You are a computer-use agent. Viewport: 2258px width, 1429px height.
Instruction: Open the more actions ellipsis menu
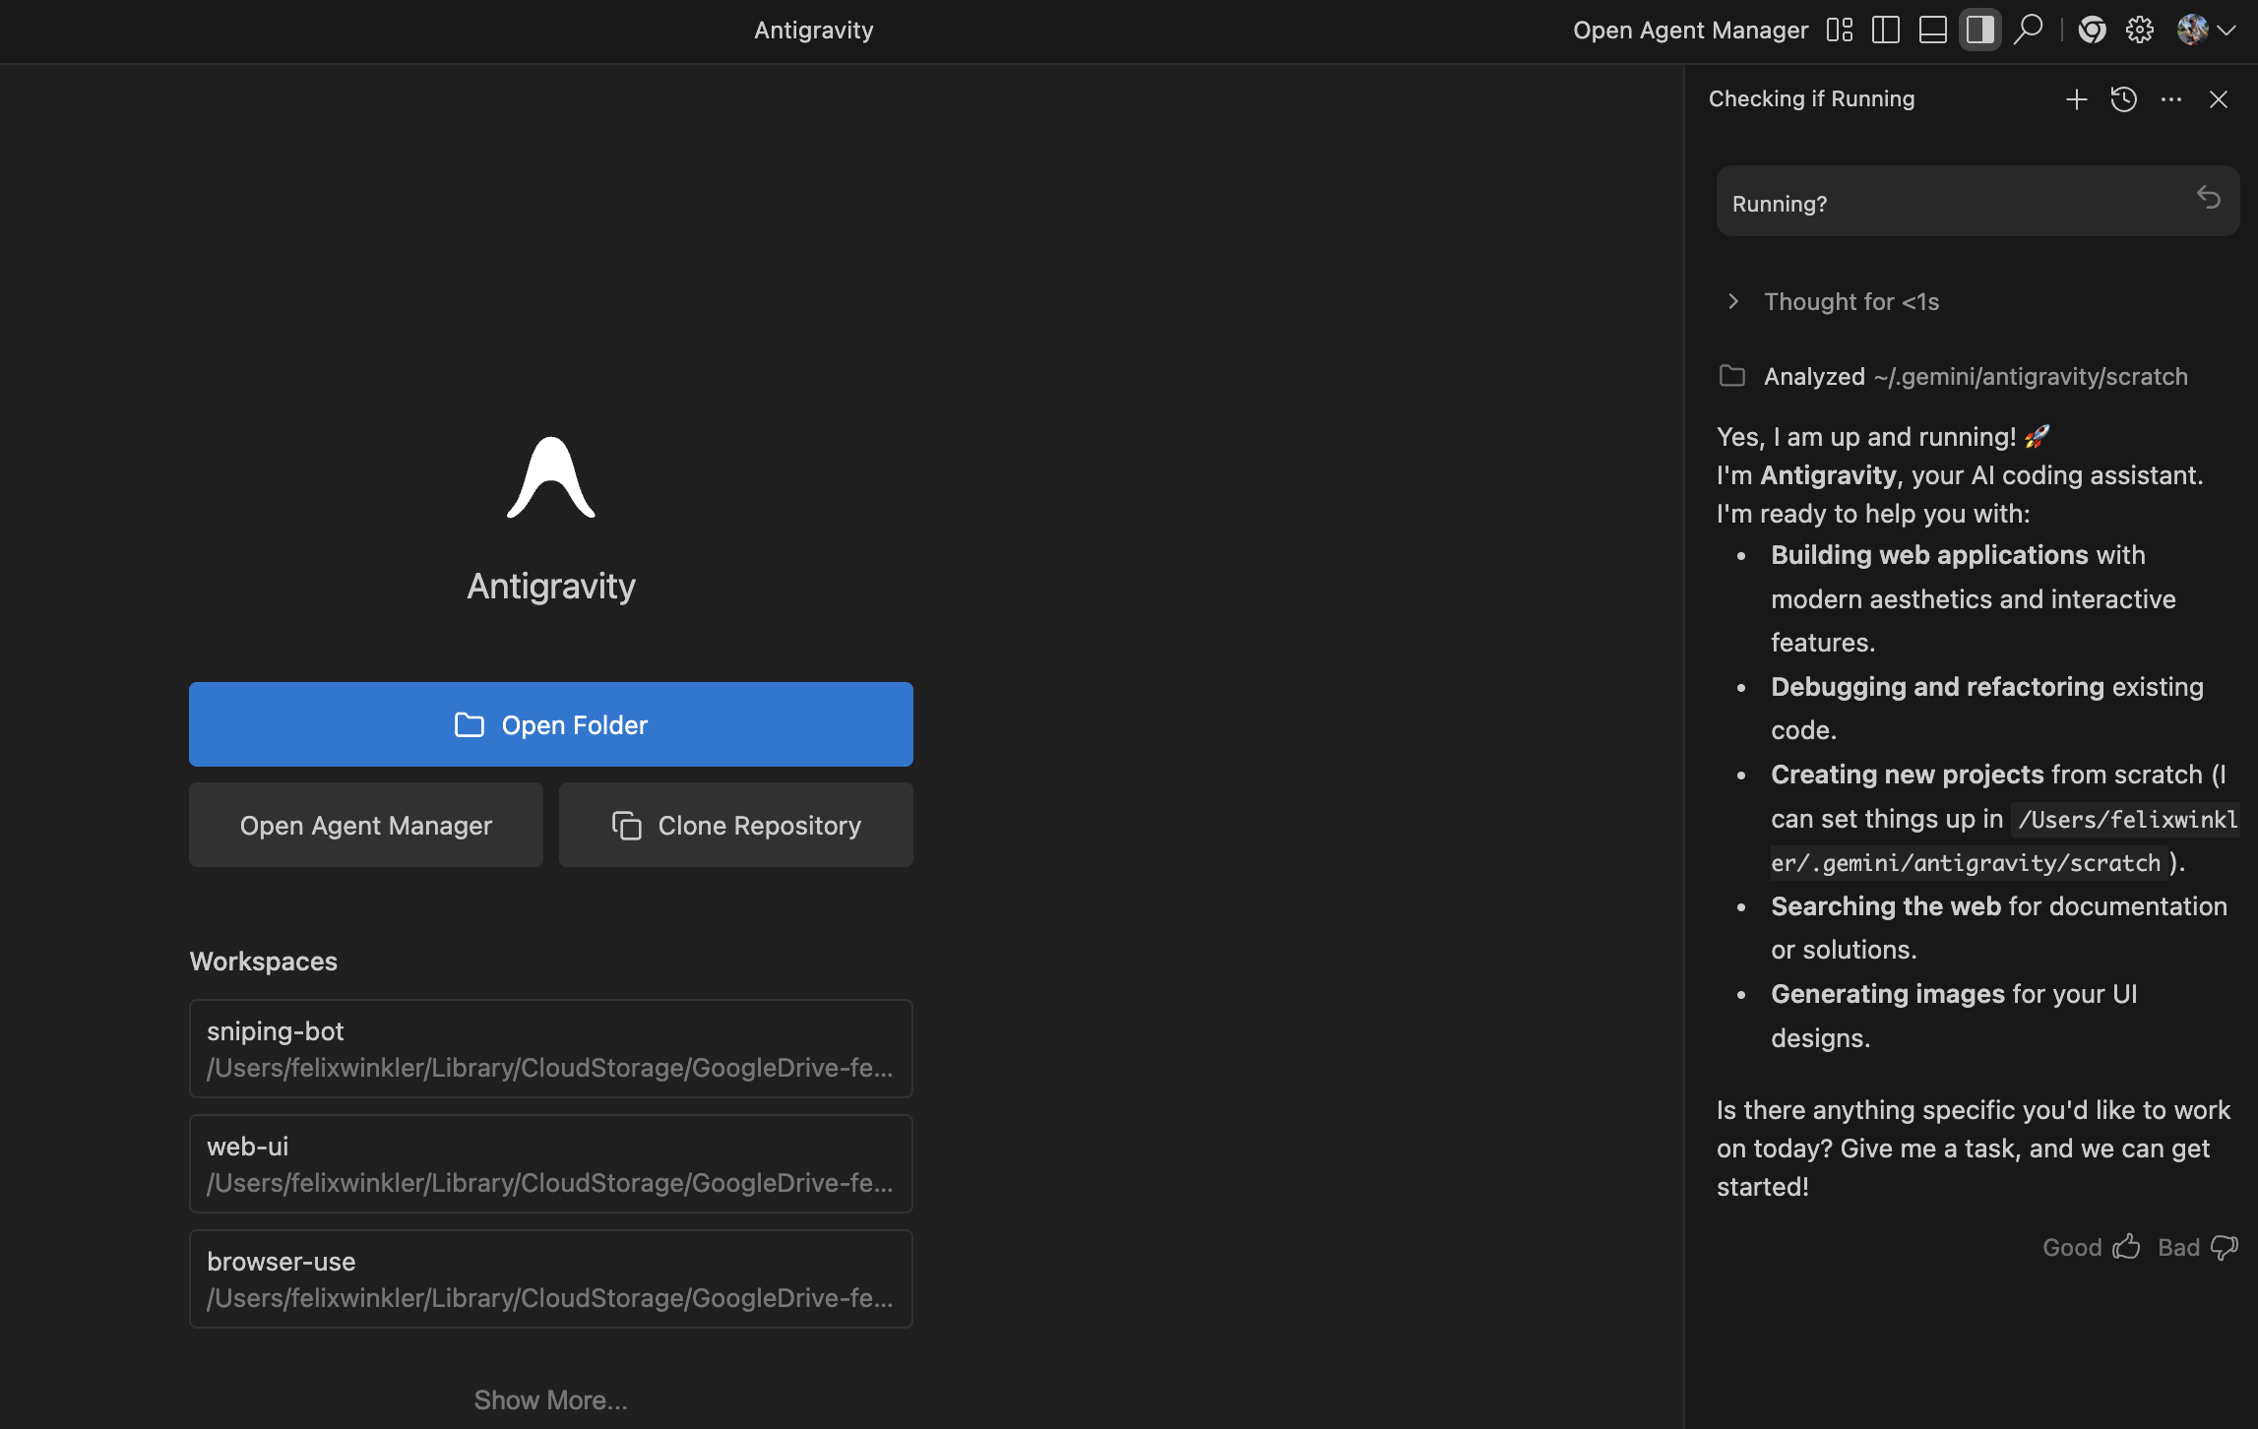(x=2170, y=99)
